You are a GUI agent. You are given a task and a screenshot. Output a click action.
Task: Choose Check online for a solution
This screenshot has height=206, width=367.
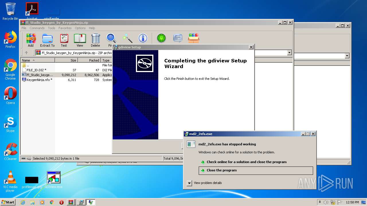pyautogui.click(x=256, y=162)
